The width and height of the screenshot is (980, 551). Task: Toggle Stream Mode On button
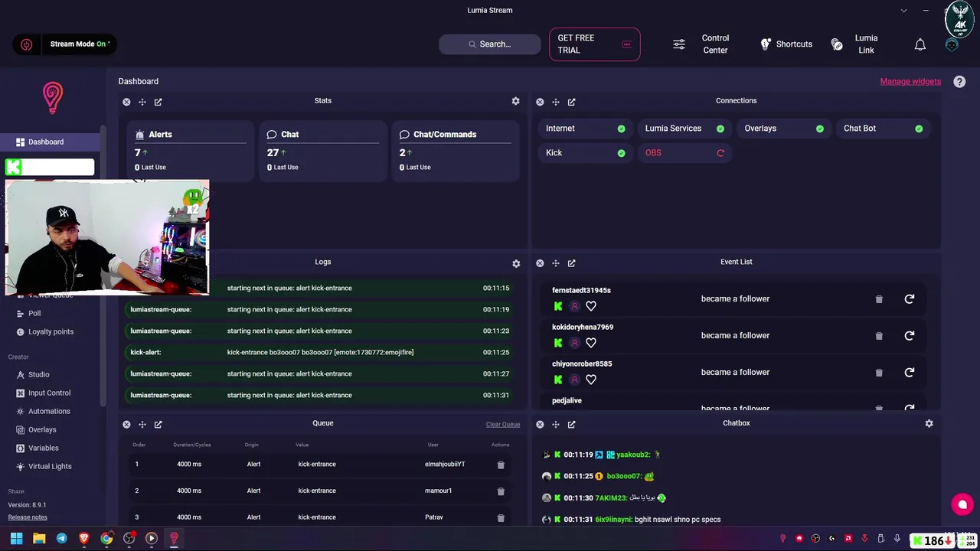pos(65,44)
